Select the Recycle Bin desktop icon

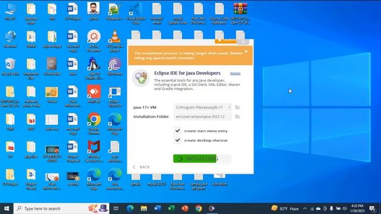pyautogui.click(x=10, y=67)
